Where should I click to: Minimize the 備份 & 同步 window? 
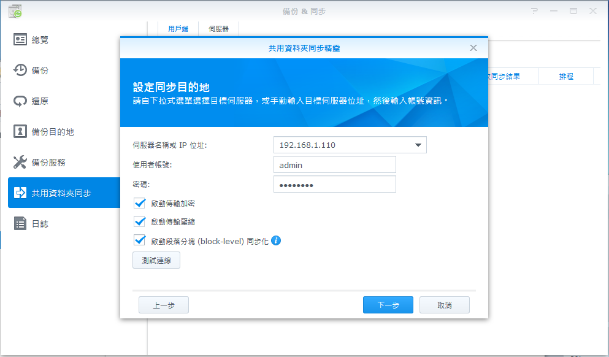554,11
